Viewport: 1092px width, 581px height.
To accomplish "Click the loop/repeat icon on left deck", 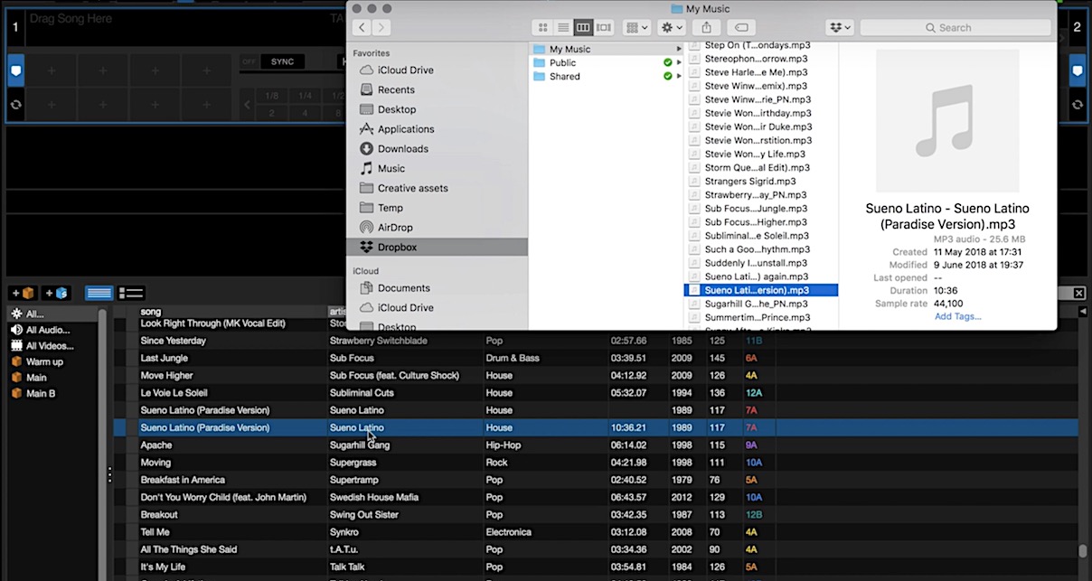I will coord(15,104).
